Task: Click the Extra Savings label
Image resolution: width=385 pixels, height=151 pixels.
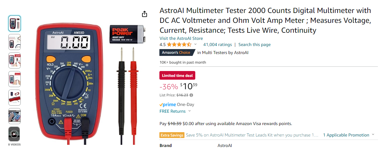Action: click(172, 135)
